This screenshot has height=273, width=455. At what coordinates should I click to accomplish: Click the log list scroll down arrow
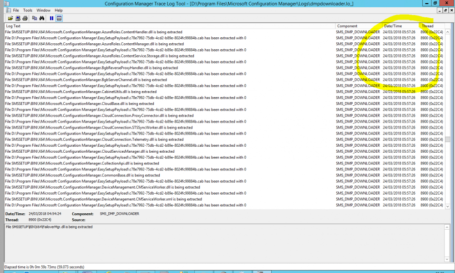(447, 206)
